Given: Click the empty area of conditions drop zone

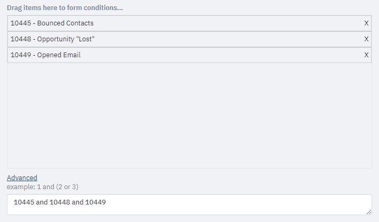Looking at the screenshot, I should coord(189,116).
